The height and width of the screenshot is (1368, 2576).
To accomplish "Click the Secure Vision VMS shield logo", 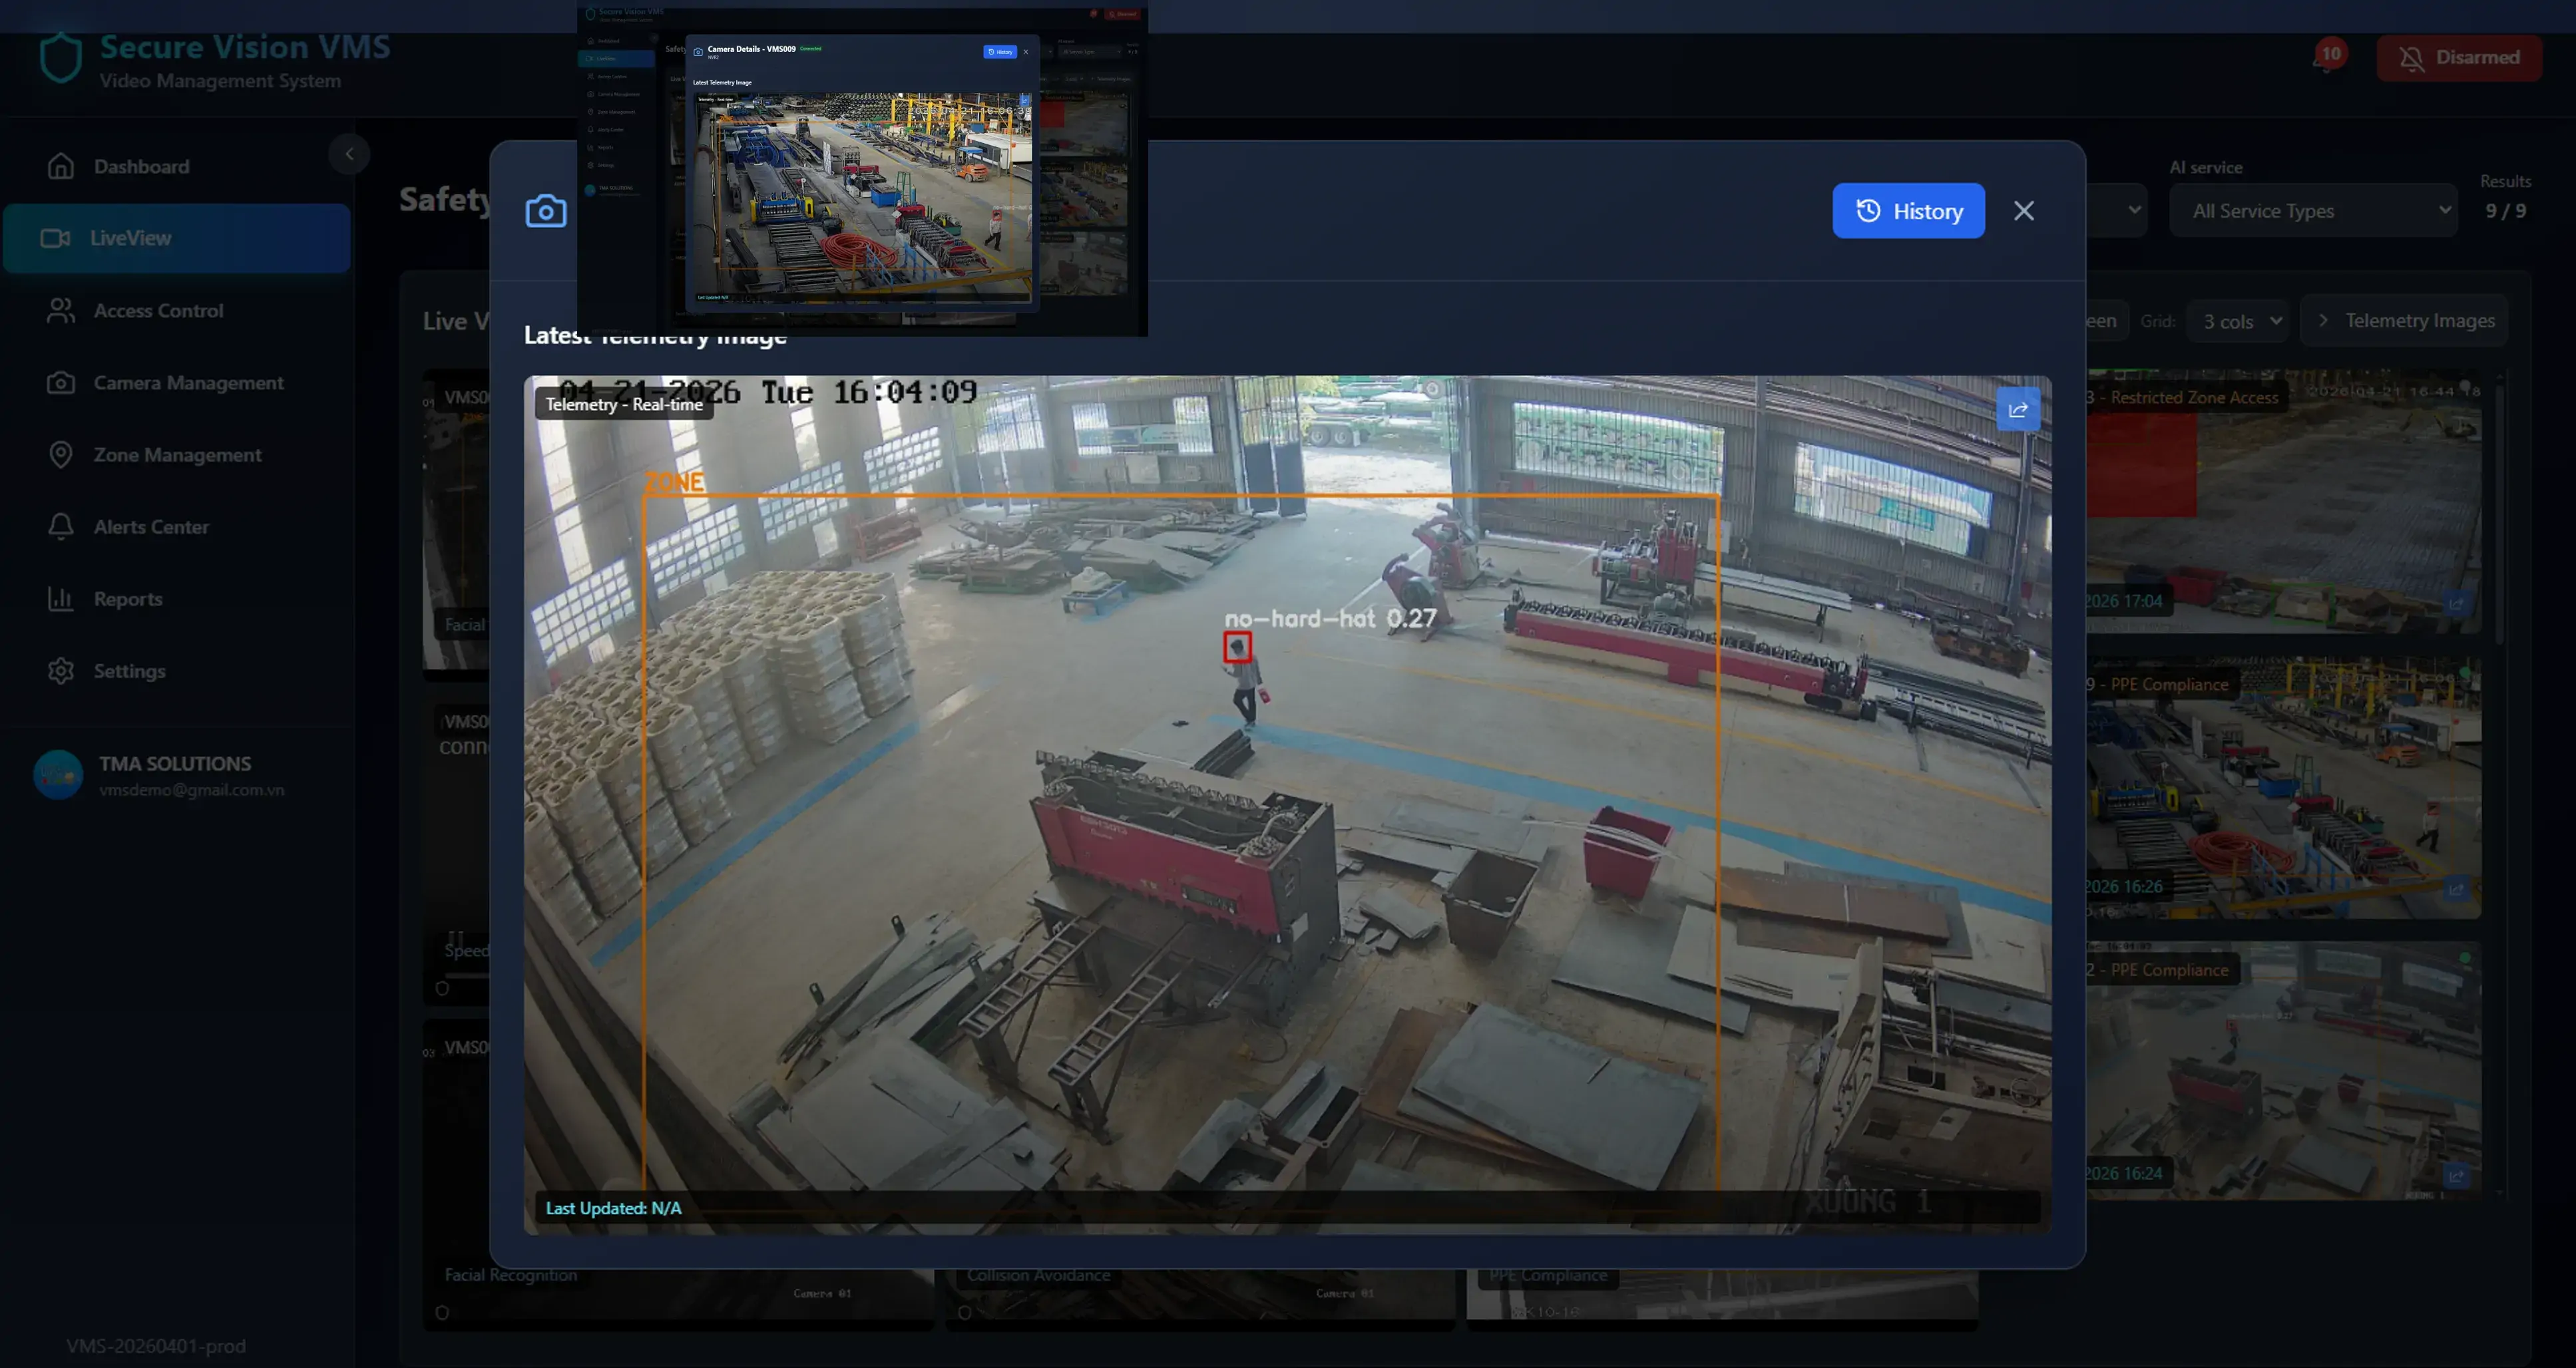I will tap(60, 58).
